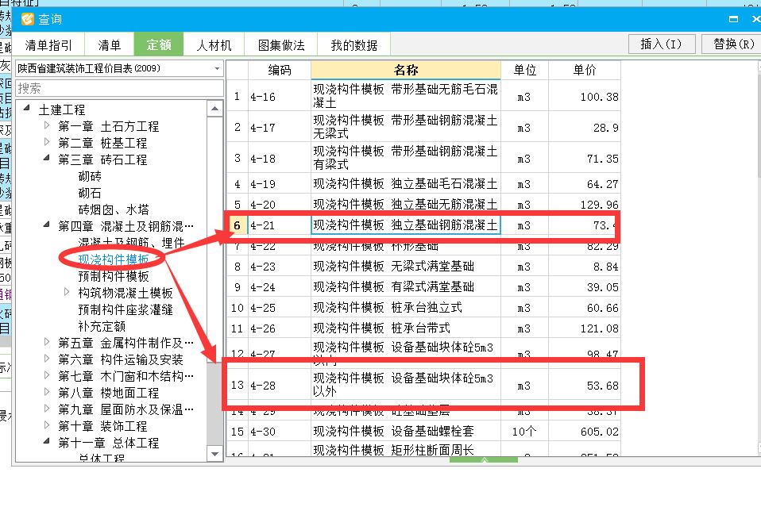Expand 构筑物混凝土模板 node
Viewport: 761px width, 530px height.
click(x=67, y=292)
